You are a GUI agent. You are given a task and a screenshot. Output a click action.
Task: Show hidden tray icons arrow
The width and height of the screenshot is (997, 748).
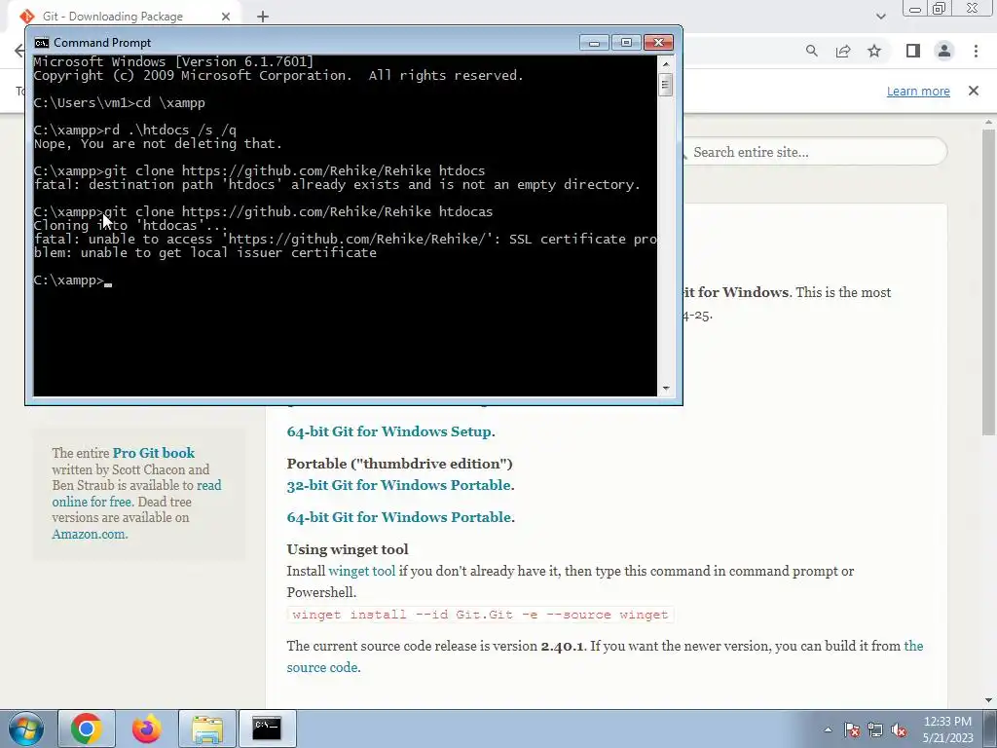[828, 729]
